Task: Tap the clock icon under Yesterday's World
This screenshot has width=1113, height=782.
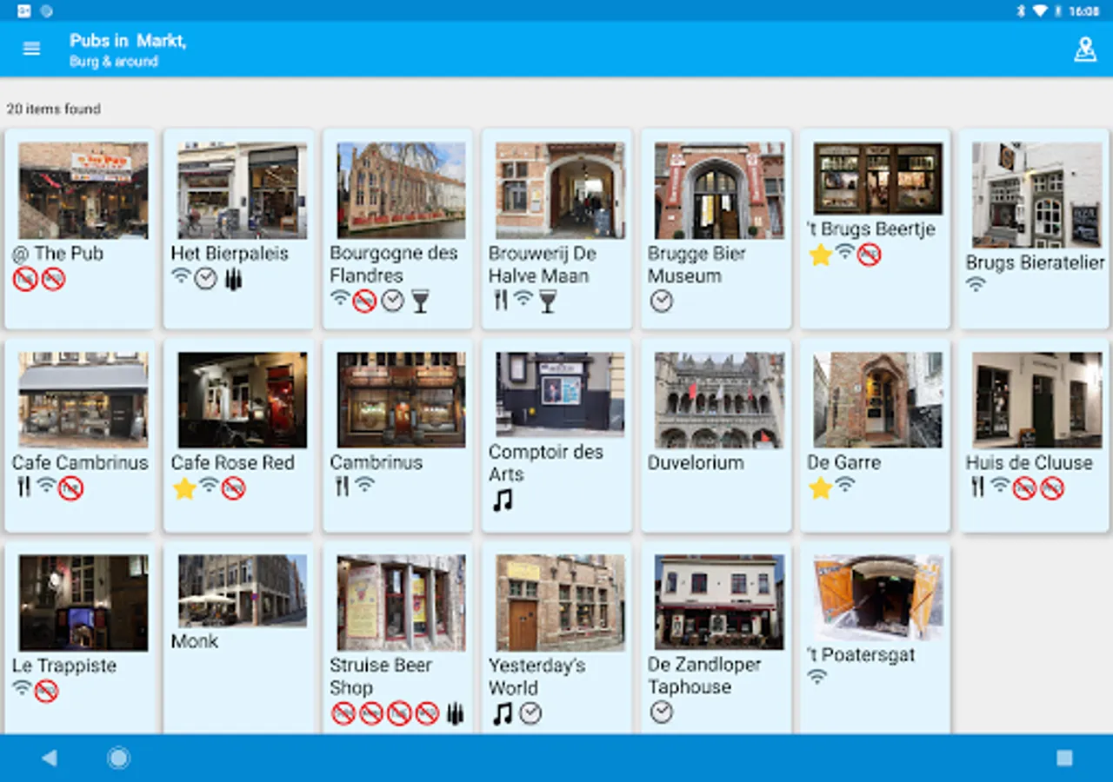Action: (x=530, y=714)
